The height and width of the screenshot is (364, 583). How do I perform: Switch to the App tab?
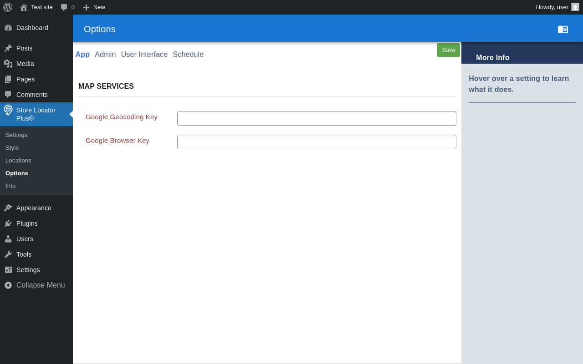tap(82, 55)
